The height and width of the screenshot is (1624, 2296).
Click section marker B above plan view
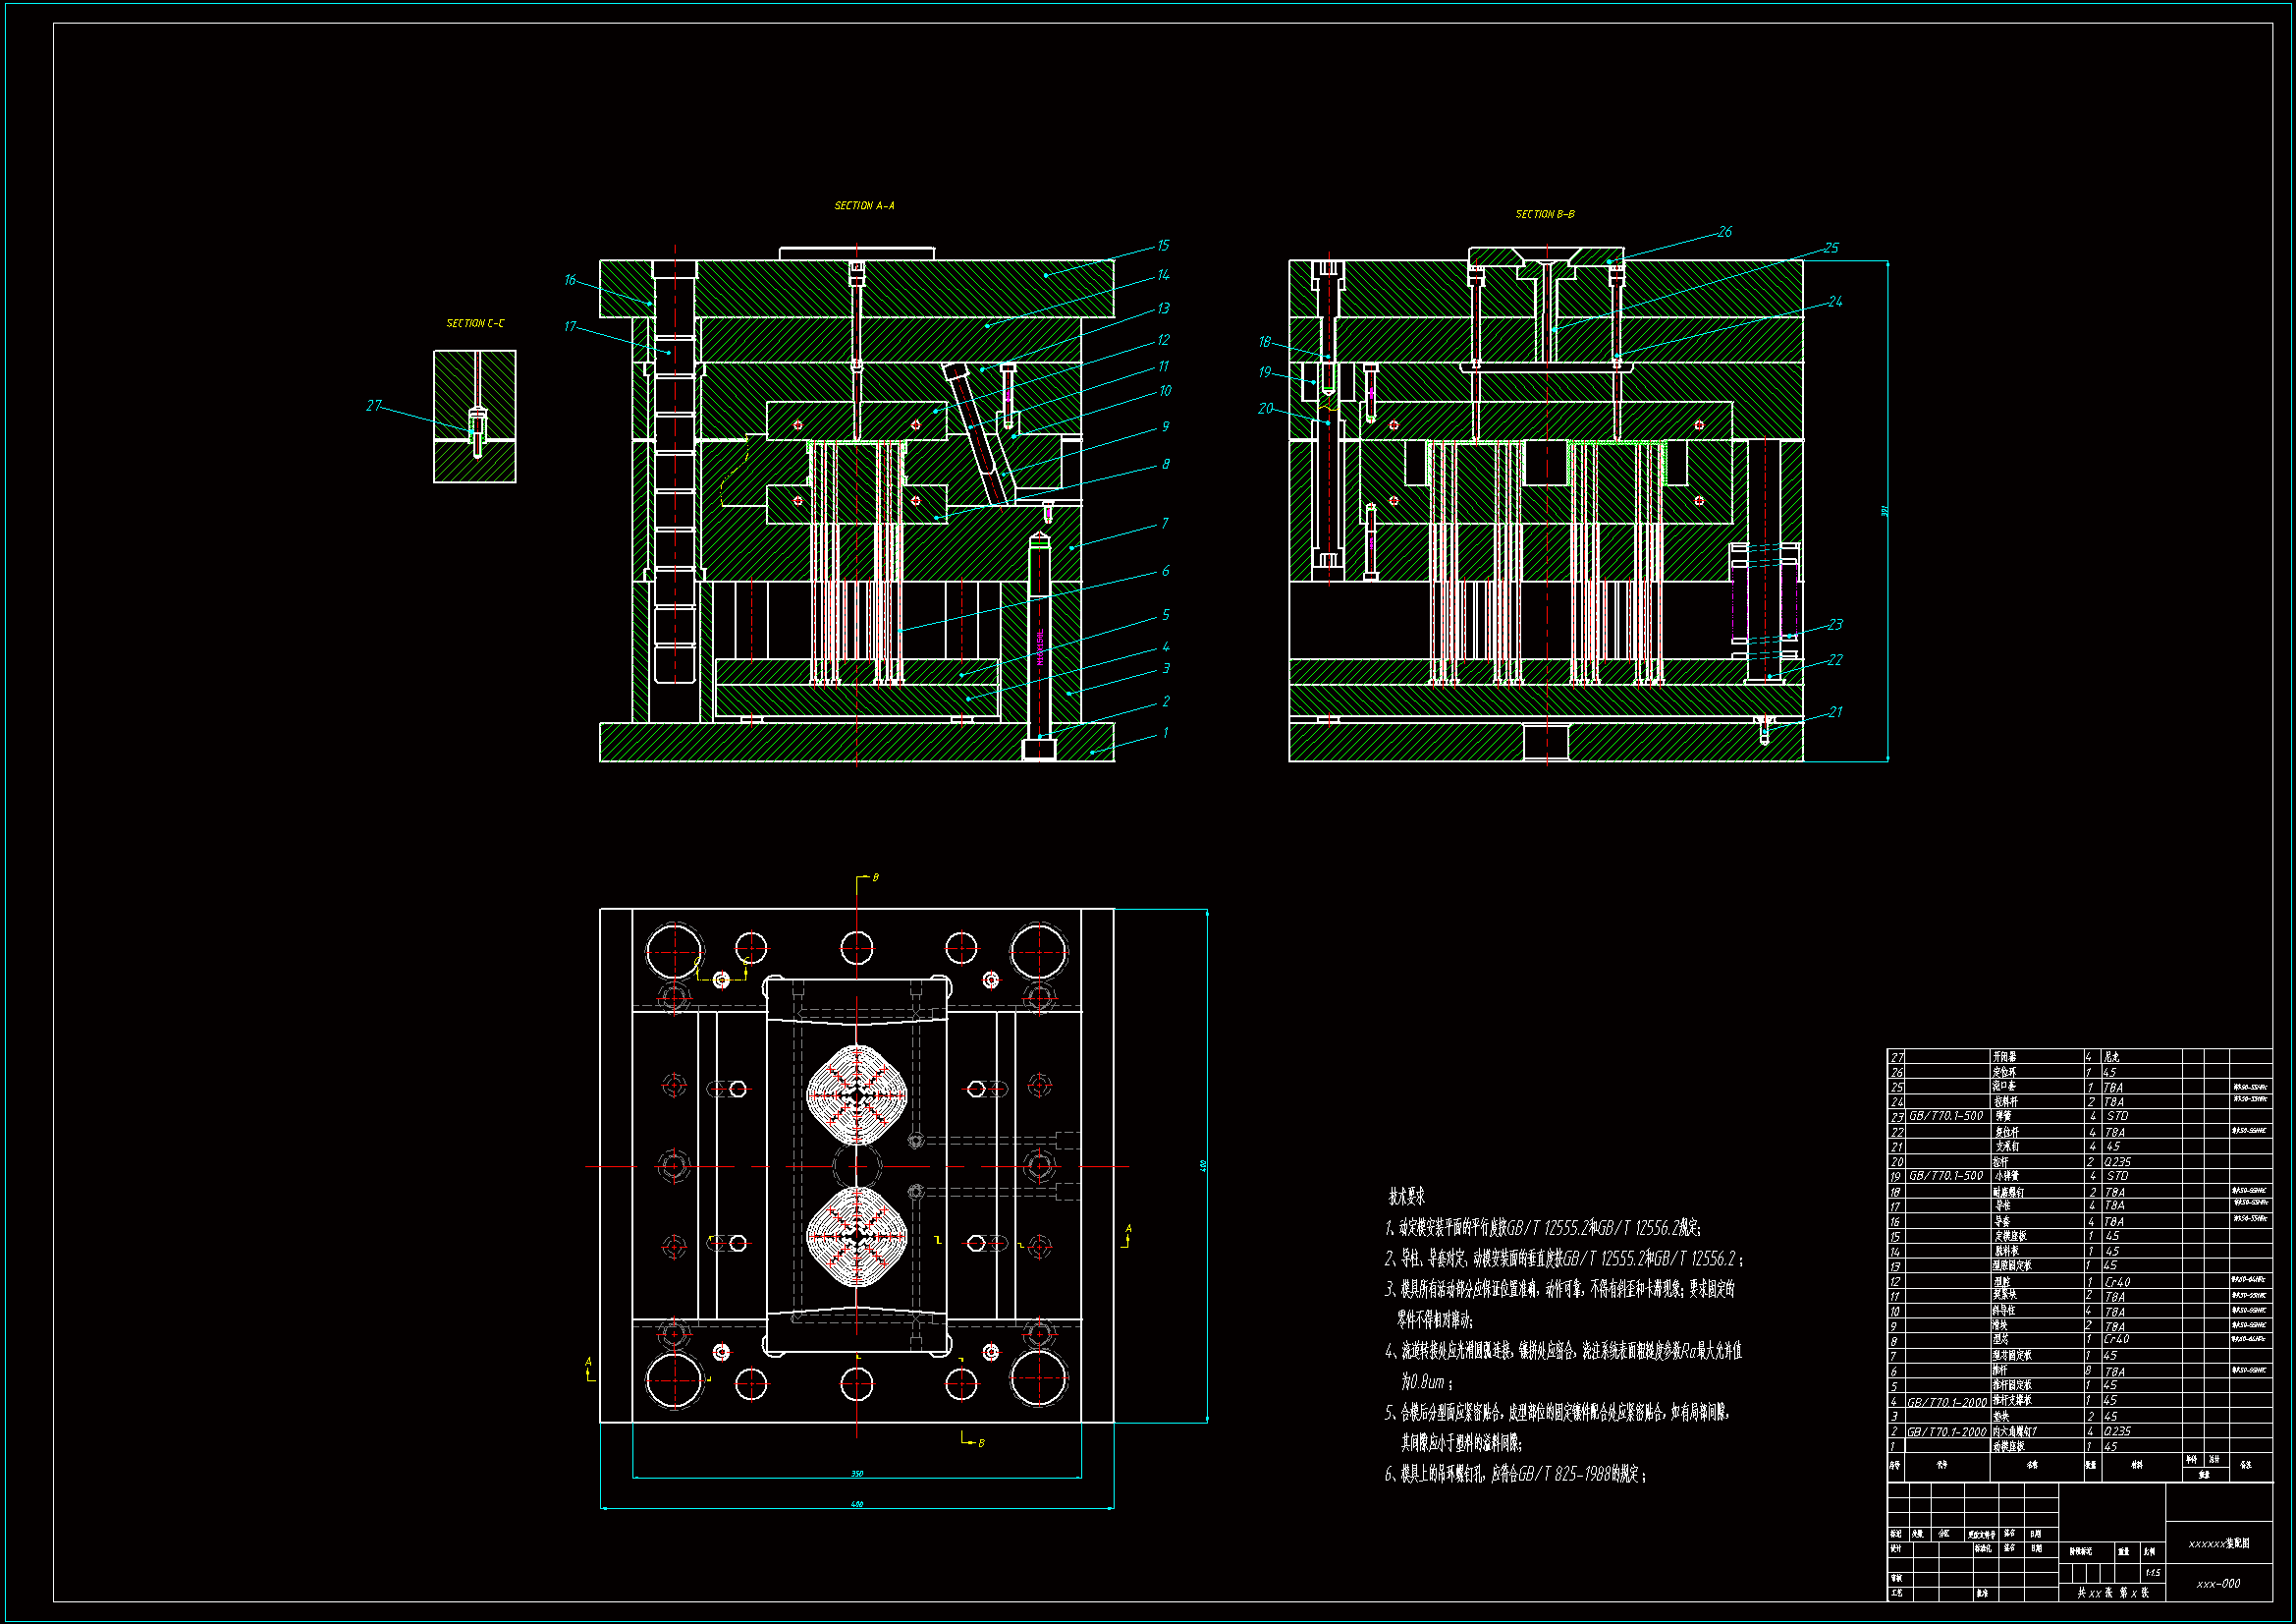click(x=875, y=877)
